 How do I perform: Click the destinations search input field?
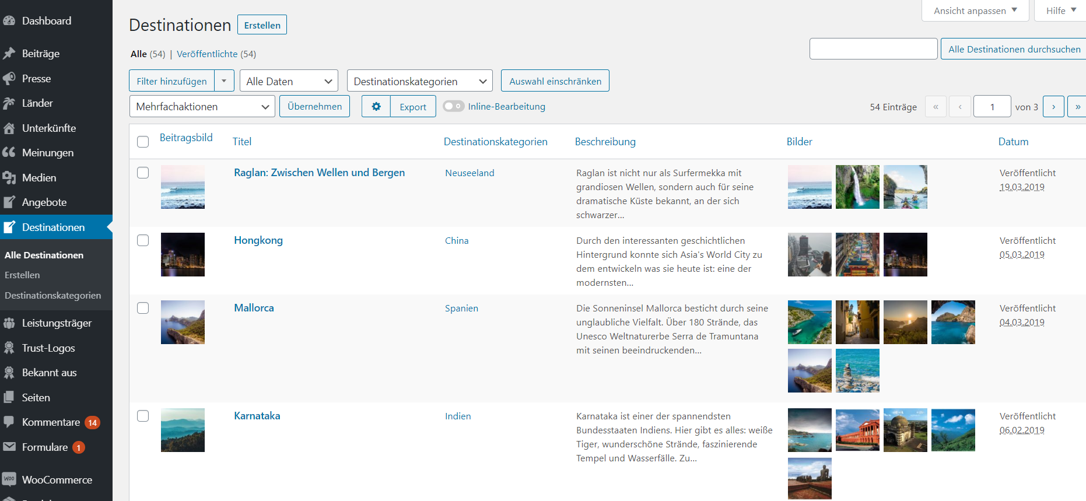coord(874,49)
